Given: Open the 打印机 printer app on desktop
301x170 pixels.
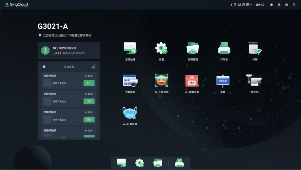Looking at the screenshot, I should pos(224,48).
